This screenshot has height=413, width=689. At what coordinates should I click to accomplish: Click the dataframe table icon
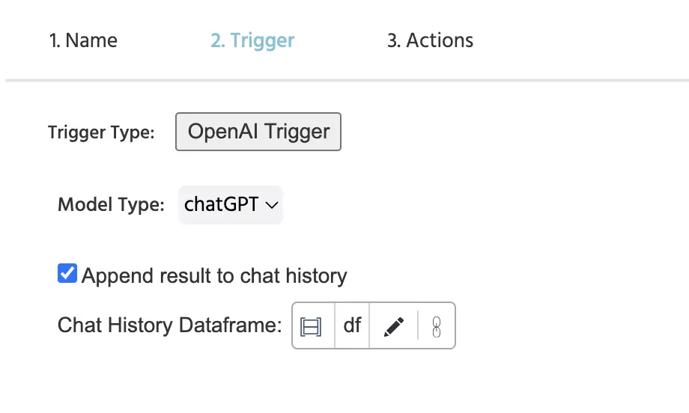(311, 326)
